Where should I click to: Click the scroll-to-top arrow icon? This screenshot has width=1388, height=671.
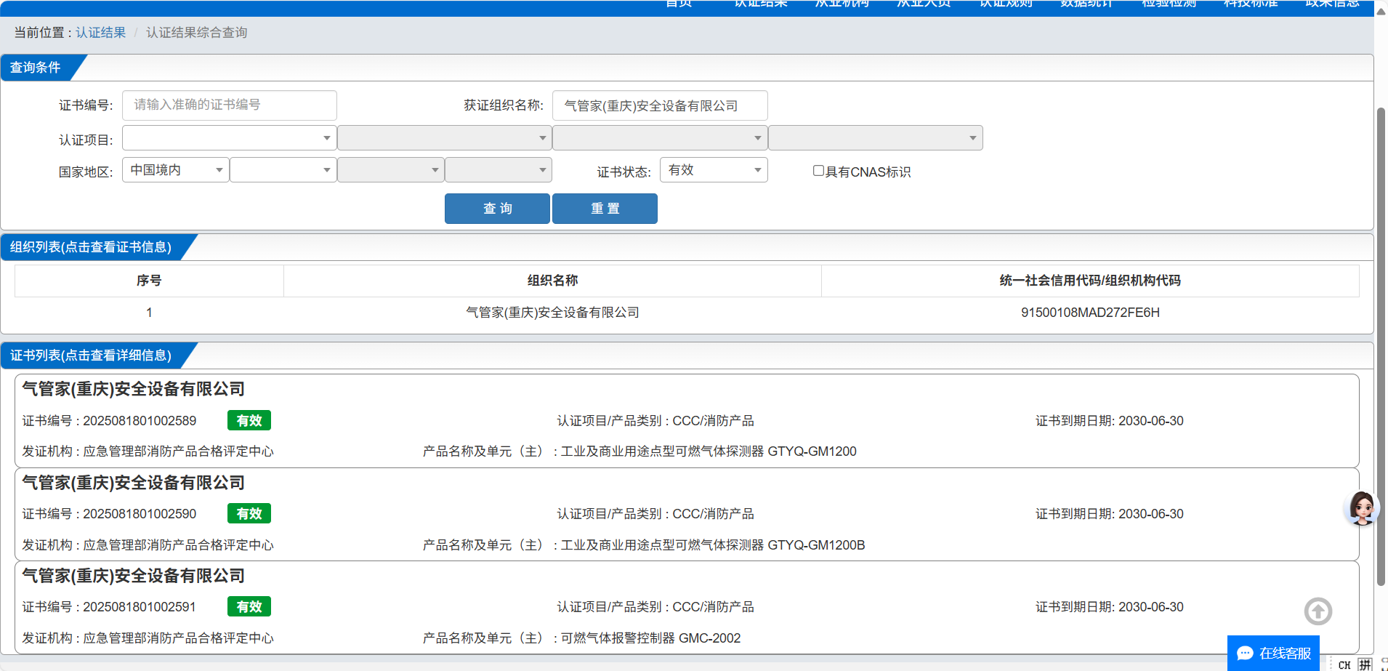click(1318, 611)
